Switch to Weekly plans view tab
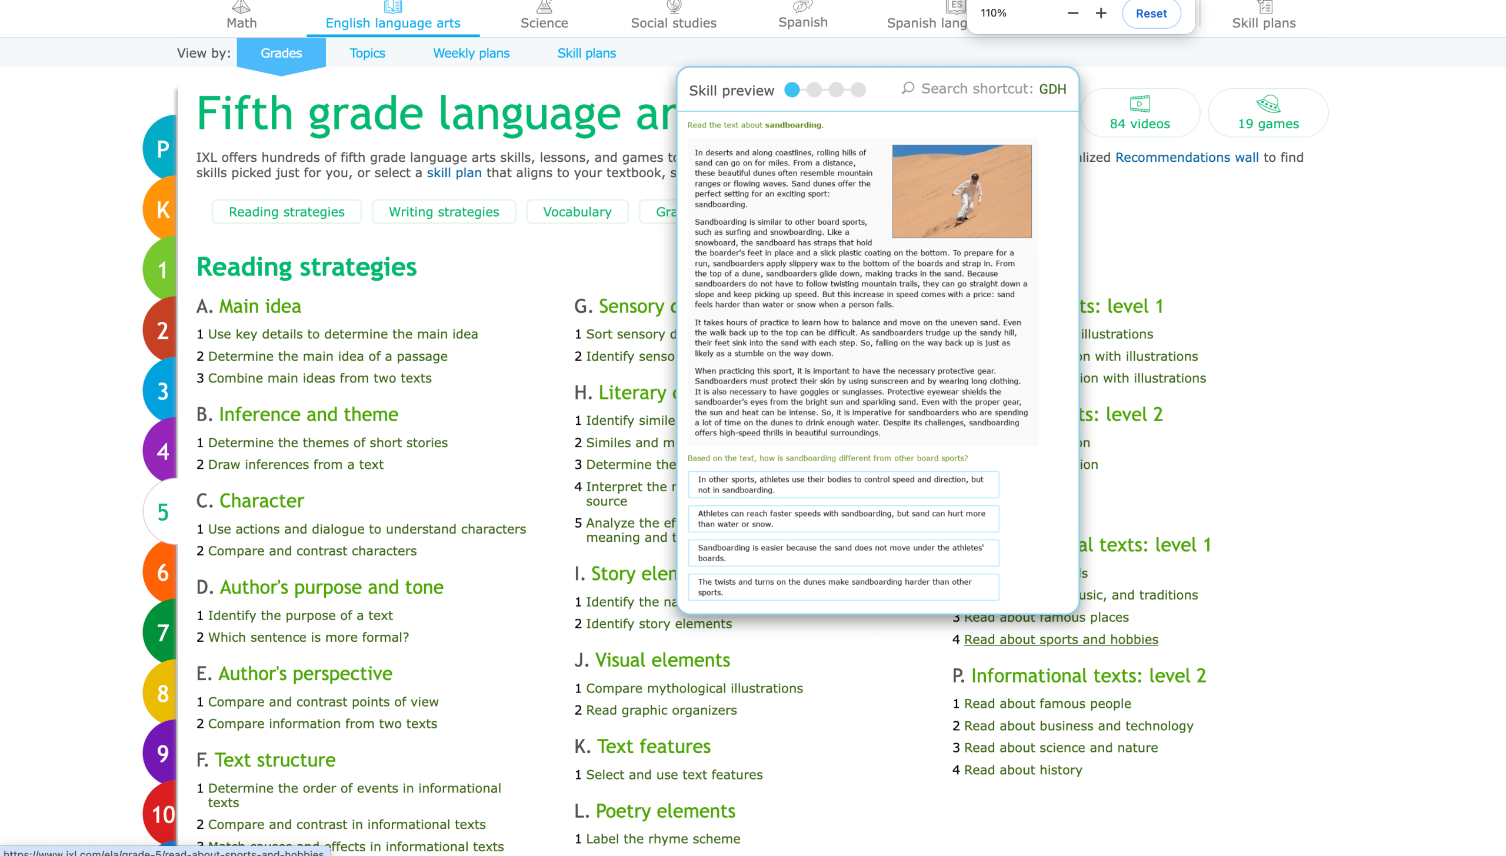 point(471,53)
